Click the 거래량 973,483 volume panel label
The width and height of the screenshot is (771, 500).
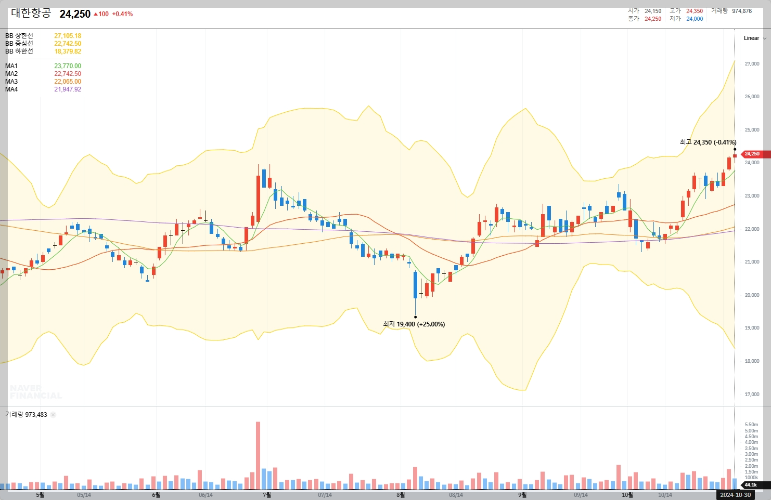point(26,415)
